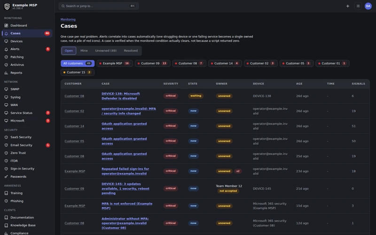Select the All customers filter chip
This screenshot has width=376, height=235.
point(78,63)
